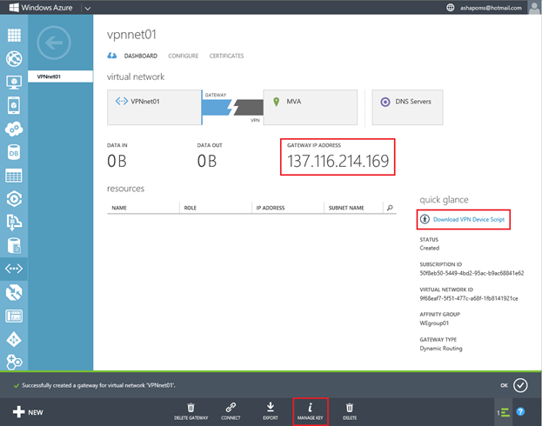Click the download icon beside VPN script
542x426 pixels.
click(x=425, y=219)
